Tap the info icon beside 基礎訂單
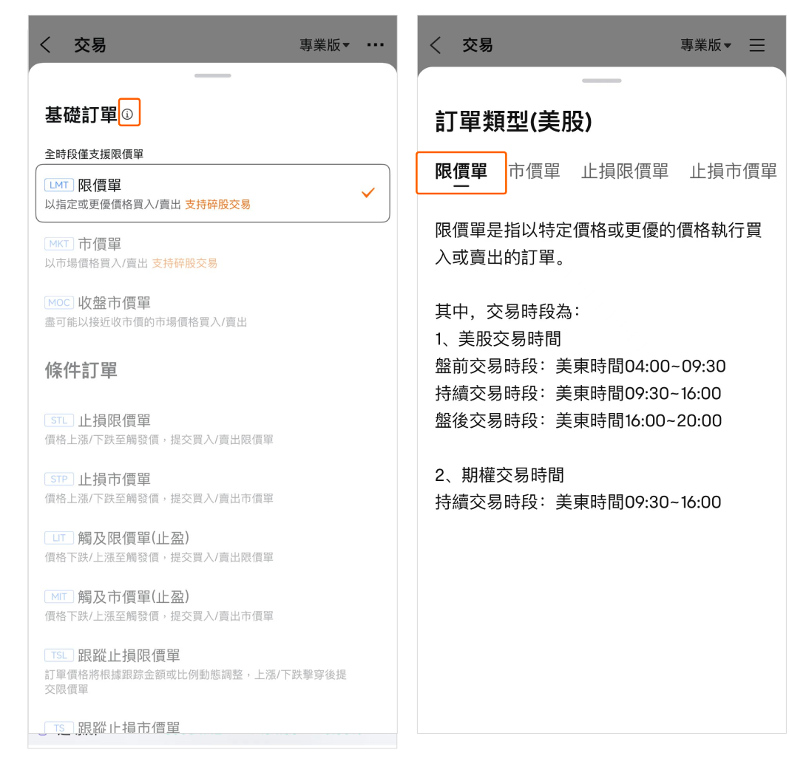The height and width of the screenshot is (764, 789). point(128,115)
